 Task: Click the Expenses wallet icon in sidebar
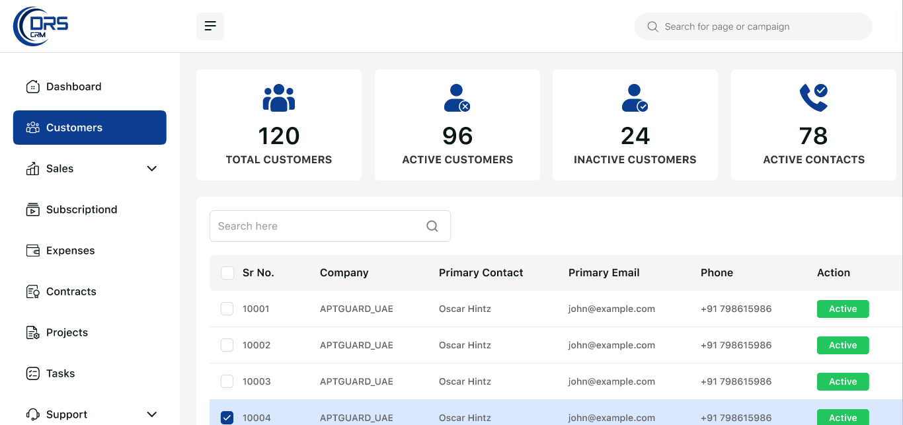pos(32,251)
